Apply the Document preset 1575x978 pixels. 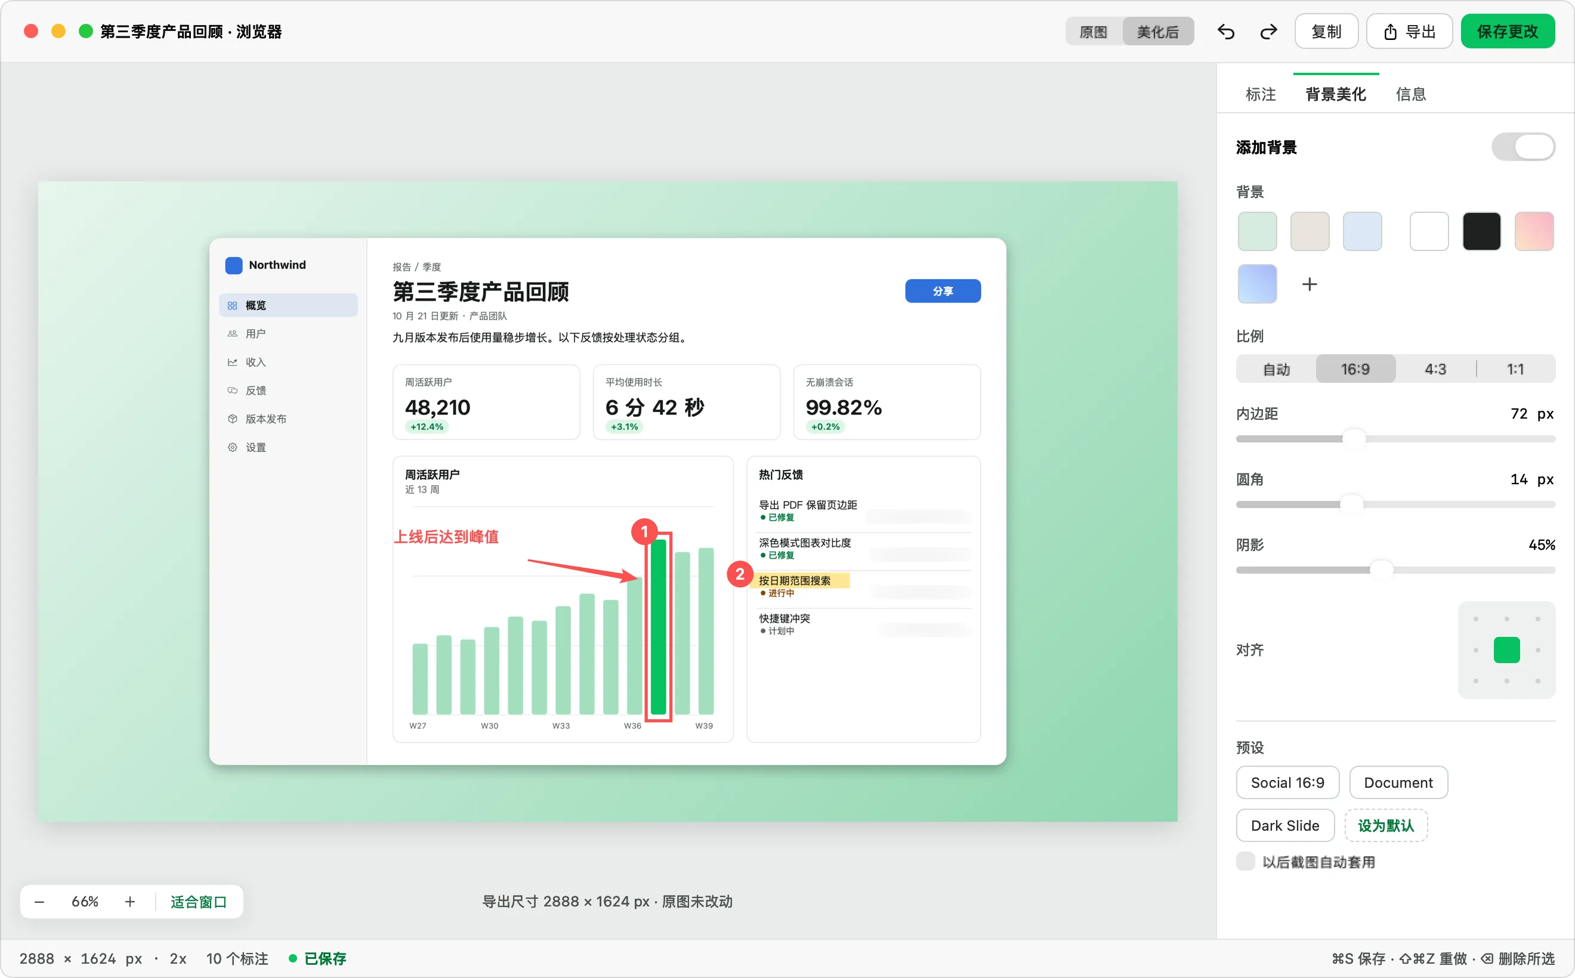tap(1398, 782)
